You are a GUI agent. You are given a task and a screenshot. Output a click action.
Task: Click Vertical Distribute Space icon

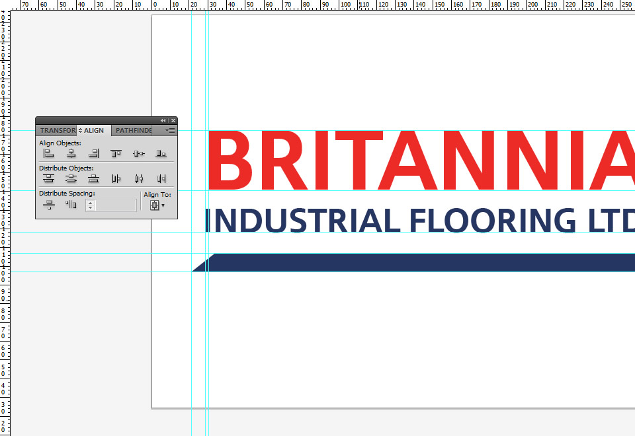(48, 205)
